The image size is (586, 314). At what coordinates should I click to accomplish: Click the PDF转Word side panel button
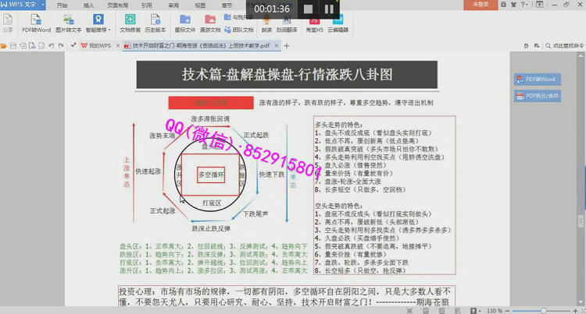[x=535, y=79]
